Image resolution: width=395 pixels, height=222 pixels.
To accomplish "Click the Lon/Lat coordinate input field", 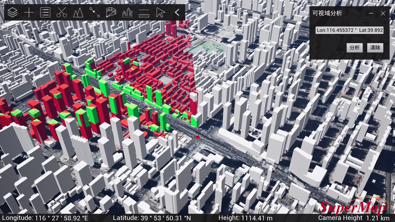I will pos(350,30).
